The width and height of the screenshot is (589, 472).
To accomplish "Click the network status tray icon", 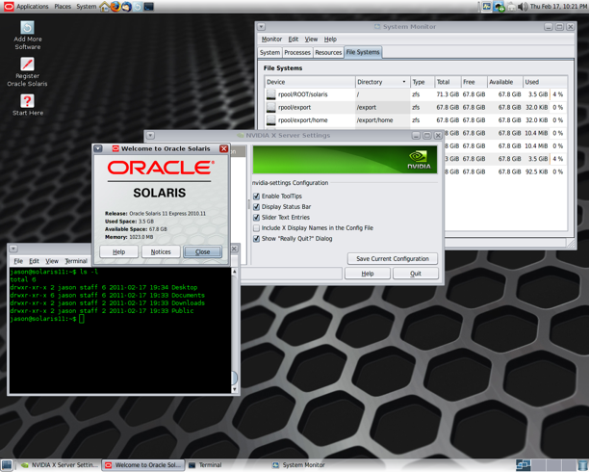I will [x=499, y=7].
